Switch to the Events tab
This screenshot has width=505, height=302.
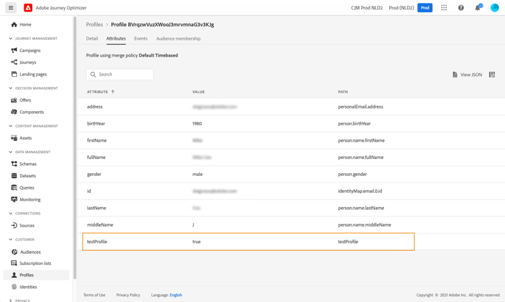tap(141, 38)
